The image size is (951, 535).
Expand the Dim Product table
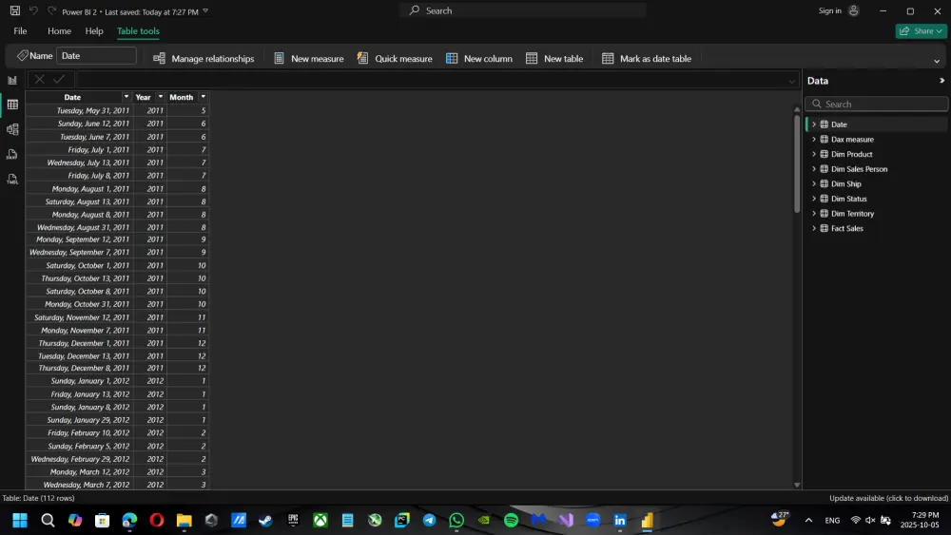(x=814, y=154)
